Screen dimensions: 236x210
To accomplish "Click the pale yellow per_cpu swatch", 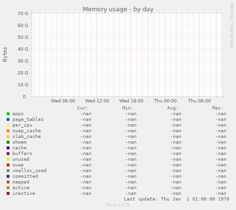I will [8, 125].
